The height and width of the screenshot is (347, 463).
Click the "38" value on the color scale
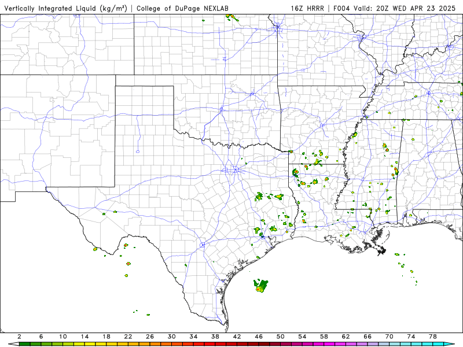(215, 337)
